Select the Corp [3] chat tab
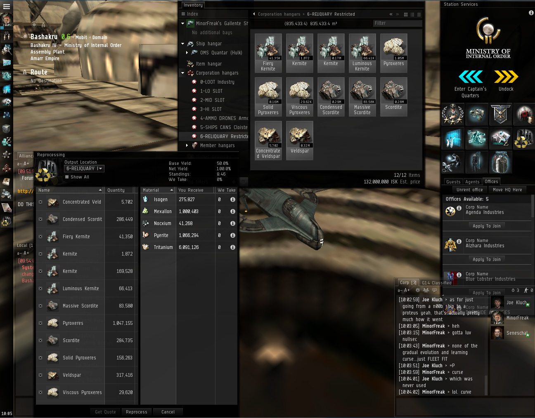 click(x=408, y=282)
